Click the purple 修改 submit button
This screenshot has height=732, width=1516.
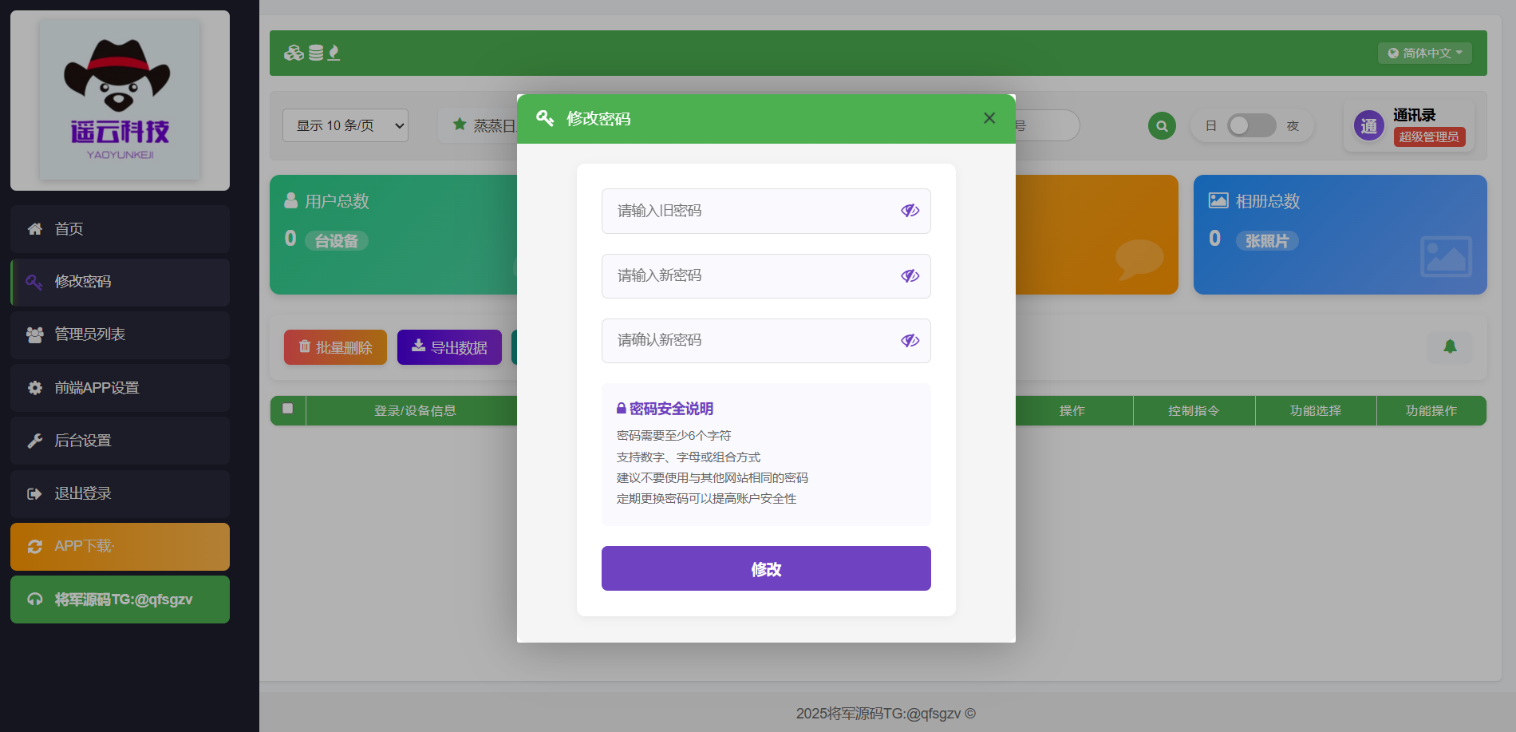pos(766,568)
